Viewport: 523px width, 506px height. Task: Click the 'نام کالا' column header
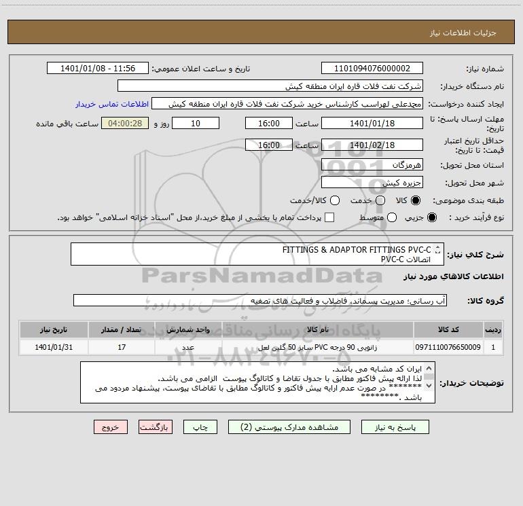(318, 329)
